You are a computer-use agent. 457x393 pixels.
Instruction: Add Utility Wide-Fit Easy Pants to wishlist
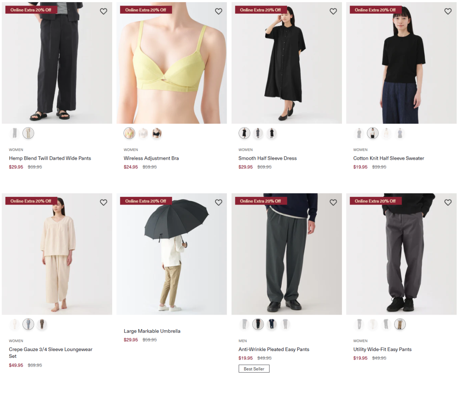[x=448, y=202]
